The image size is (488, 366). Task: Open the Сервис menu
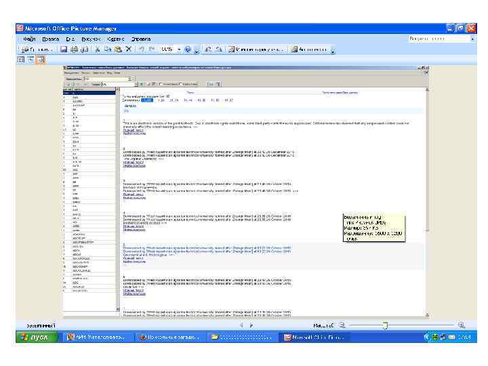116,39
